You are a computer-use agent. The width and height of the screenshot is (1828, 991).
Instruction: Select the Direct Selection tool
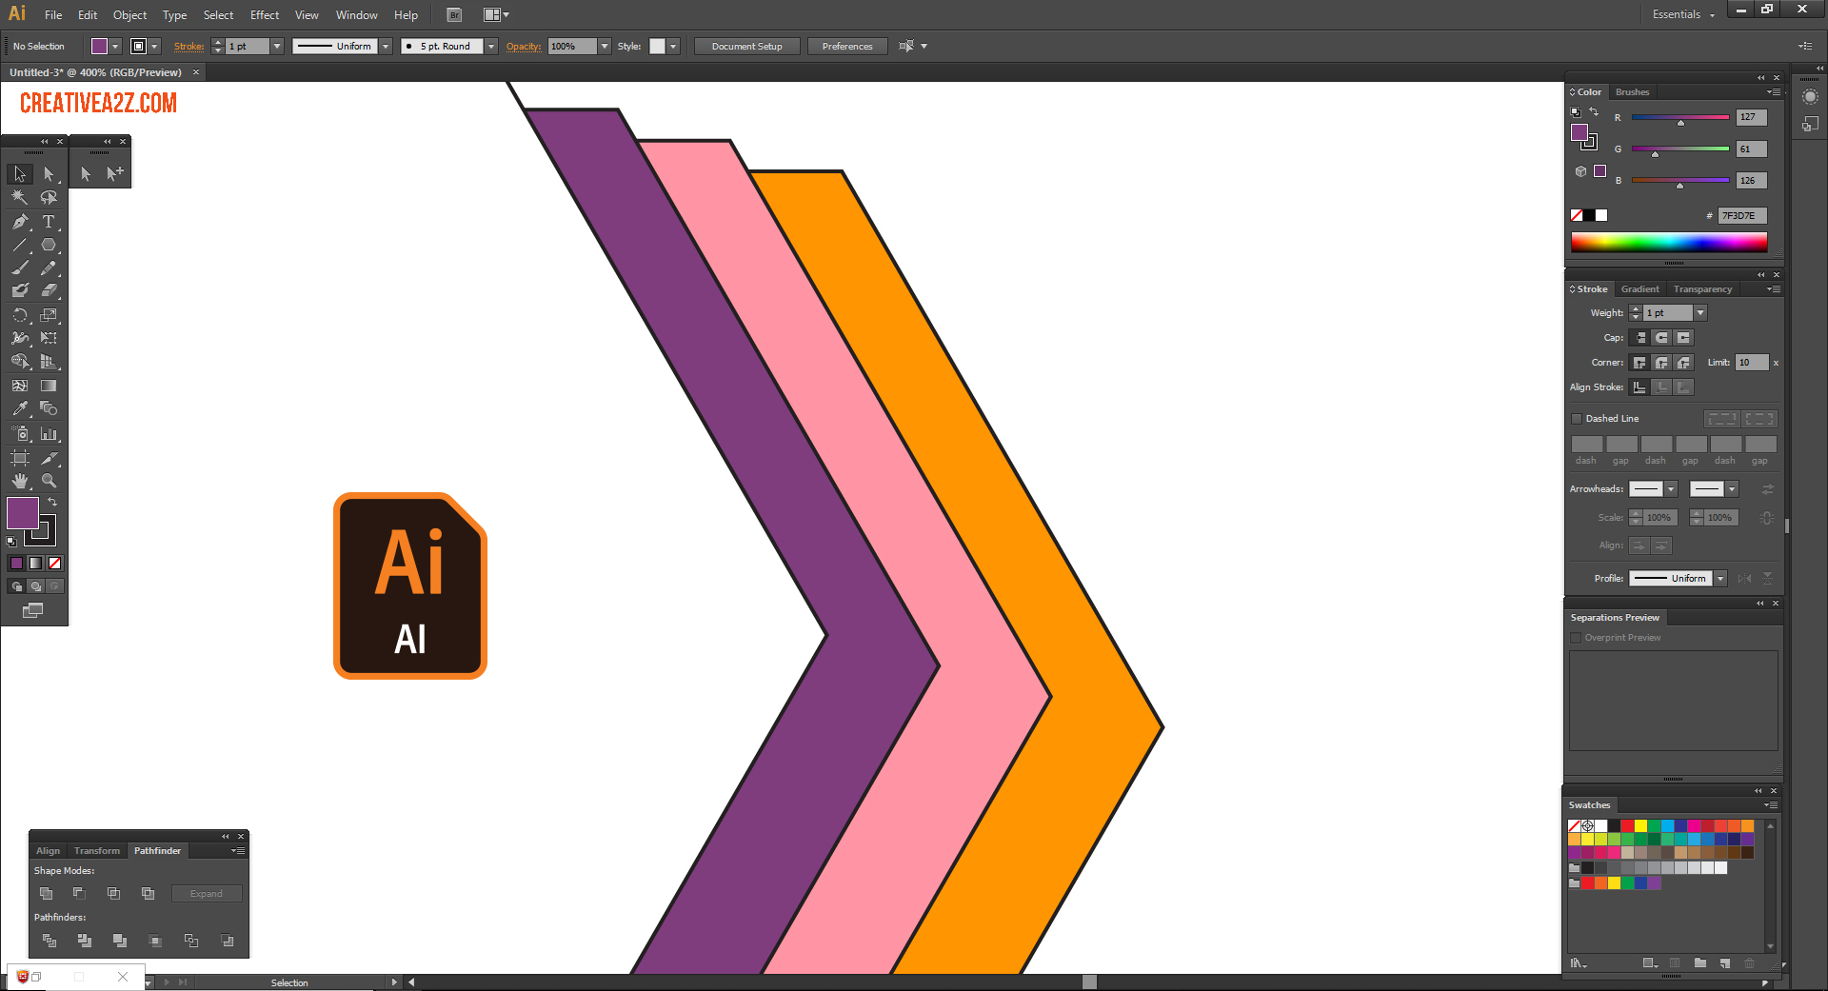pos(49,174)
